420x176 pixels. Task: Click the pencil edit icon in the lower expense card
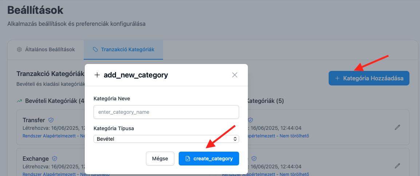[397, 166]
